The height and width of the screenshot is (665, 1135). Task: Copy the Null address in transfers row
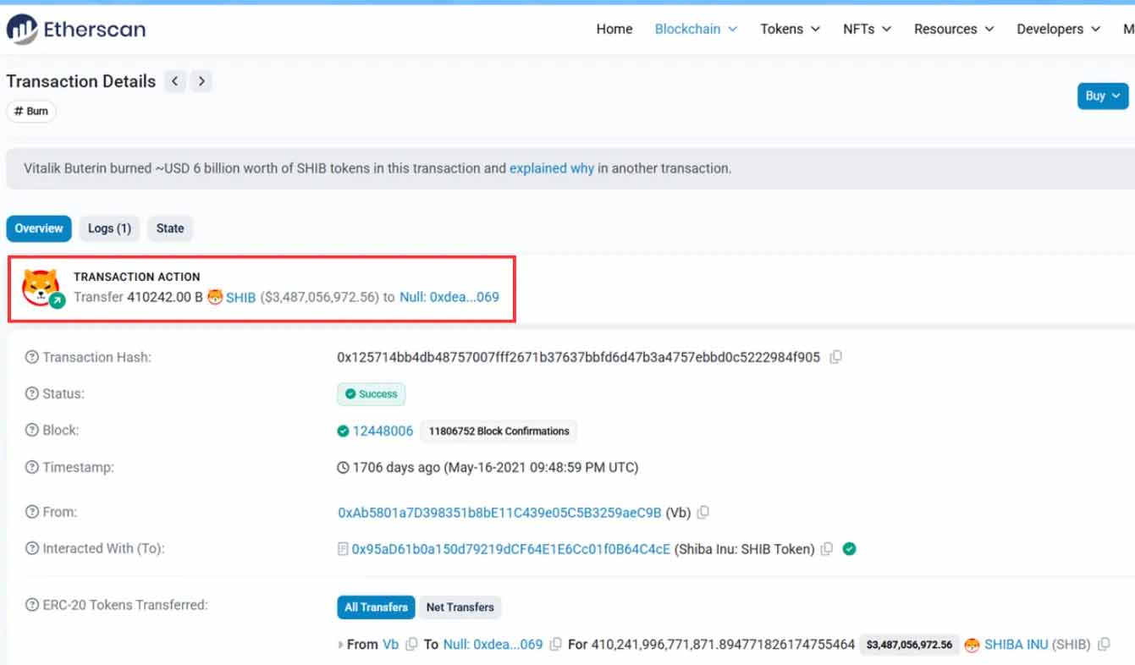click(x=555, y=645)
